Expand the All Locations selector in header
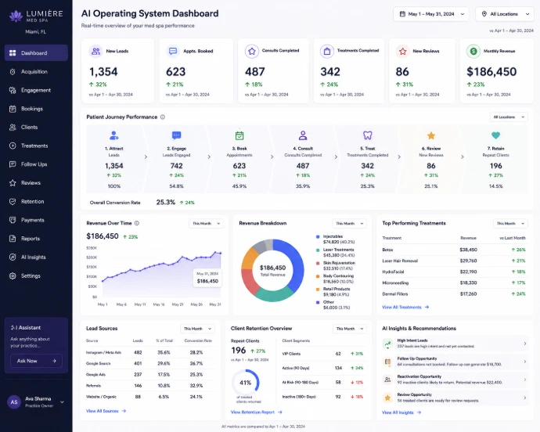The height and width of the screenshot is (432, 540). (505, 14)
